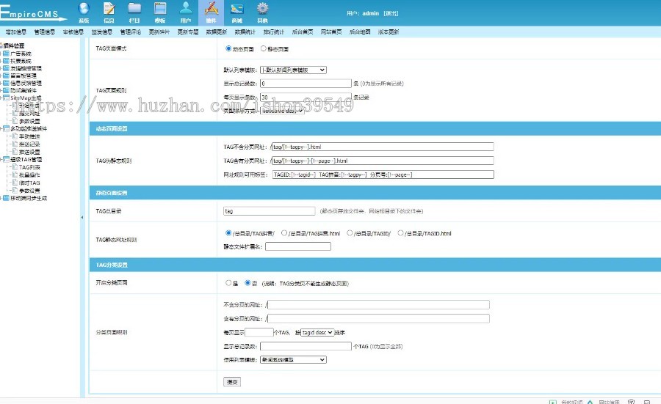The height and width of the screenshot is (404, 661).
Task: Click the 移动端同步生成 folder icon
Action: 6,198
